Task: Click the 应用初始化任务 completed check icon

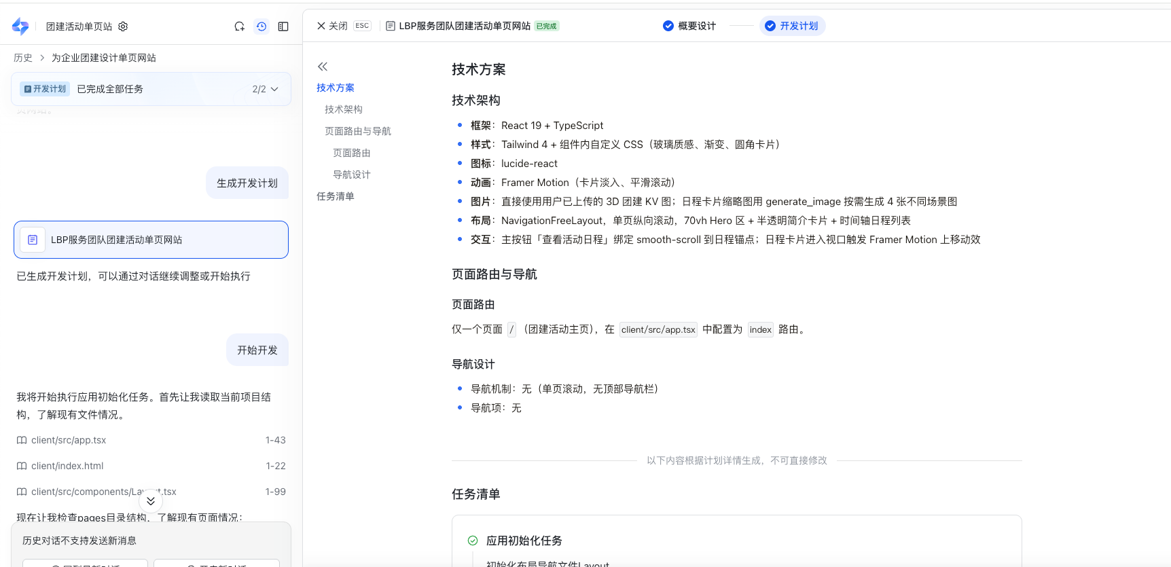Action: tap(473, 541)
